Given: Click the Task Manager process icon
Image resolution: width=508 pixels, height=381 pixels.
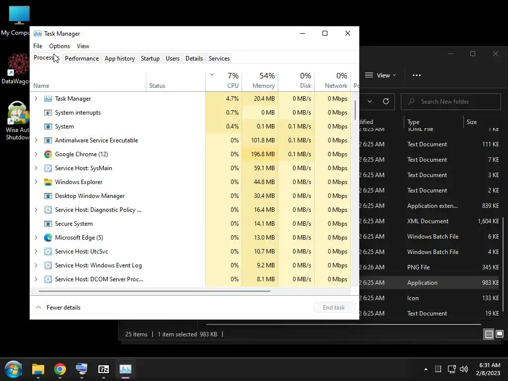Looking at the screenshot, I should (48, 99).
